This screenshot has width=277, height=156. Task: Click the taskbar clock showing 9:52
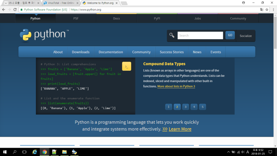point(258,152)
